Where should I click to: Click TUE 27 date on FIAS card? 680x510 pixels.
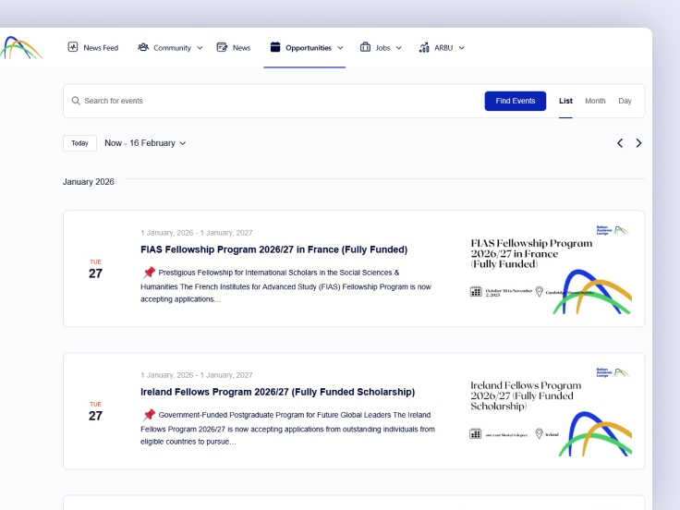click(x=95, y=269)
